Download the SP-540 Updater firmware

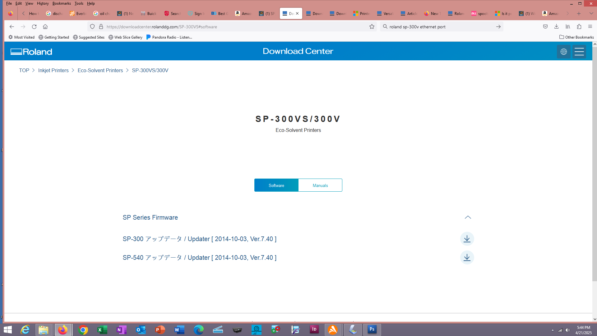pos(467,258)
